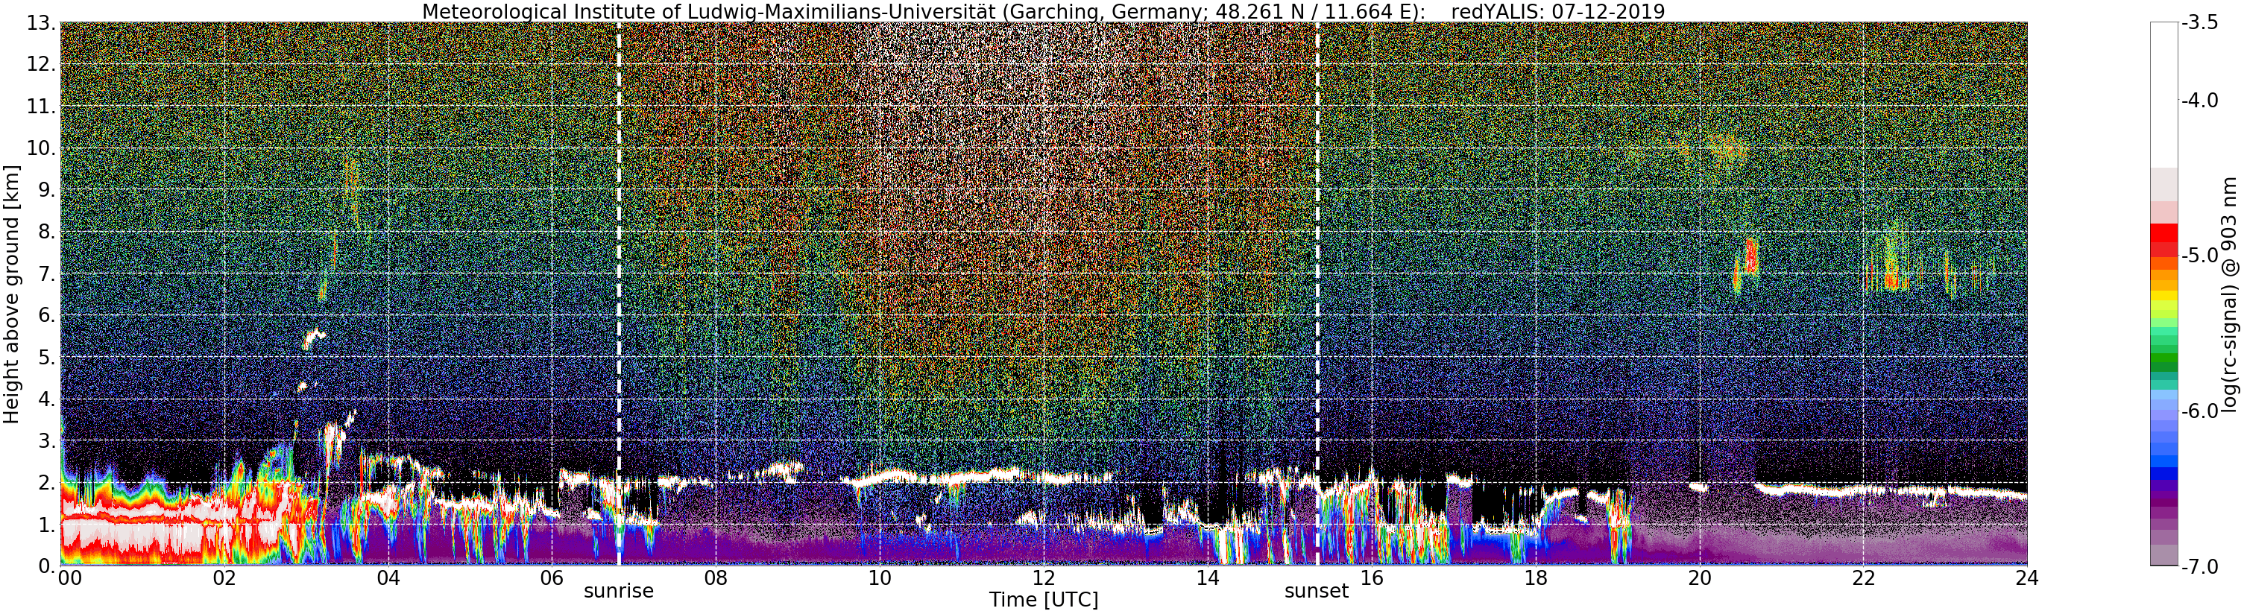The width and height of the screenshot is (2244, 614).
Task: Click the '14' time axis tick label
Action: [x=1208, y=577]
